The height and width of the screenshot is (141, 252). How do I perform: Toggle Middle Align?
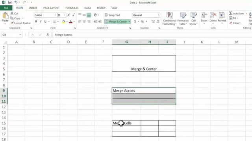coord(84,15)
